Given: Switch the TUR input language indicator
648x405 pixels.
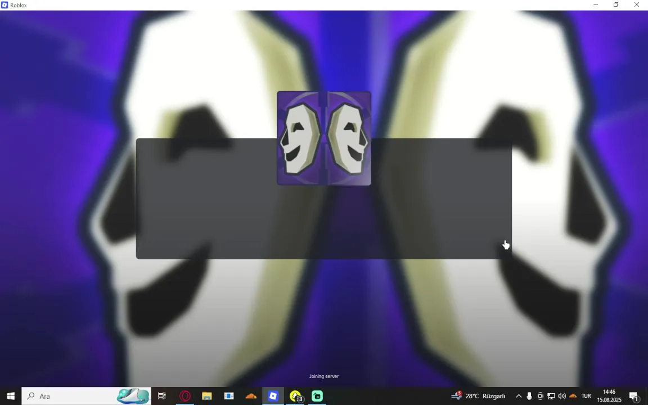Looking at the screenshot, I should click(x=586, y=396).
